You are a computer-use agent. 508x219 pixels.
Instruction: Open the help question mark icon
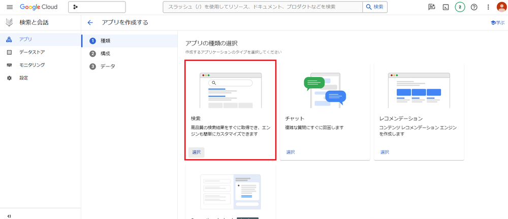click(474, 7)
